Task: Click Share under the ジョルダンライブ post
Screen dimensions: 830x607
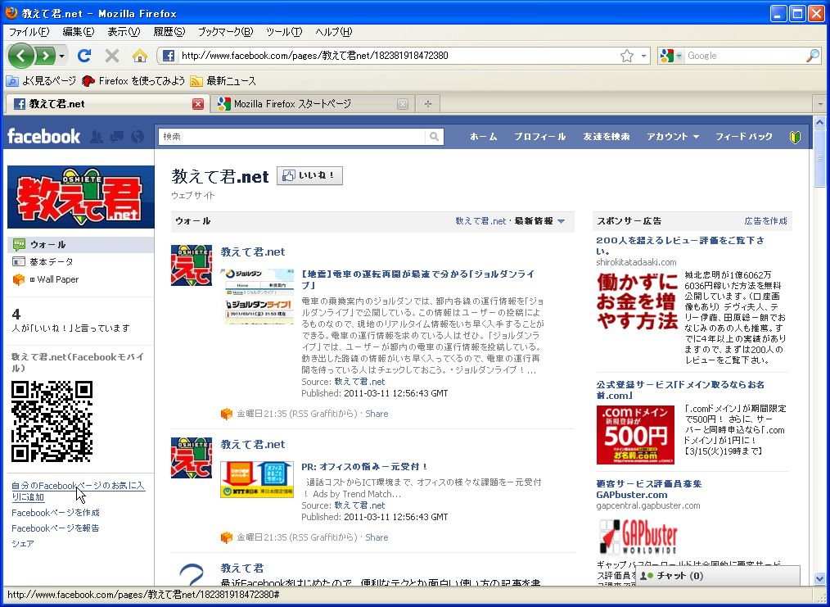Action: click(x=377, y=414)
